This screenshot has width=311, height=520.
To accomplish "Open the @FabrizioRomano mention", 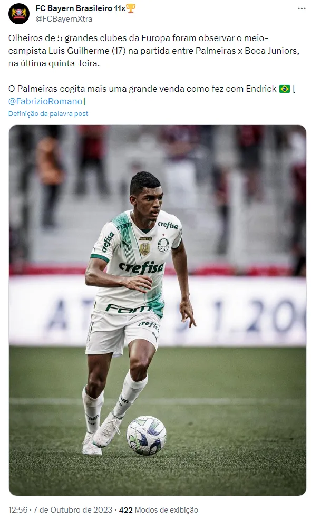I will pyautogui.click(x=45, y=101).
